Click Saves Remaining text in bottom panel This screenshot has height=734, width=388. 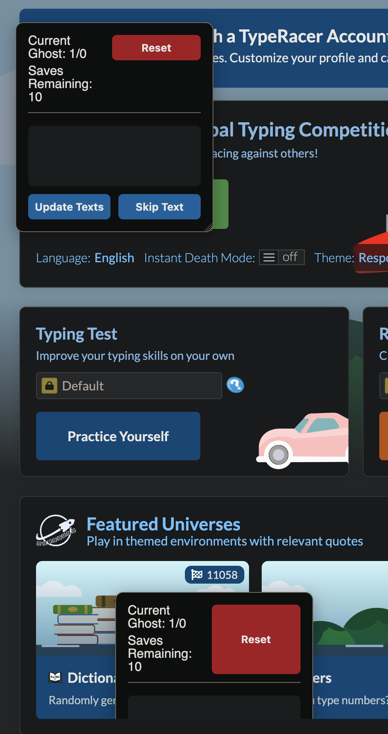tap(160, 653)
